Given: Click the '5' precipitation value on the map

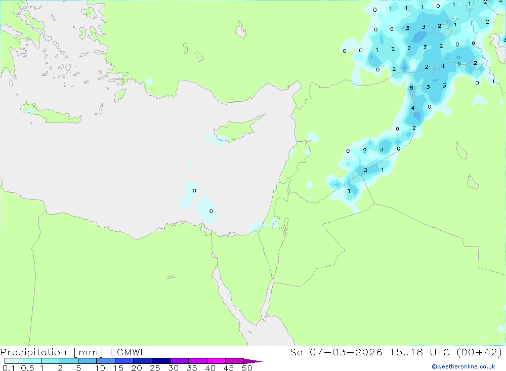Looking at the screenshot, I should [411, 88].
